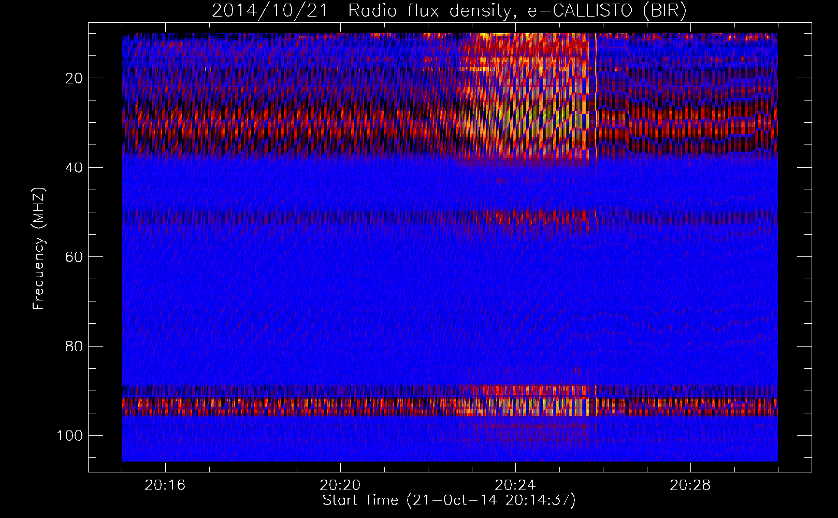The height and width of the screenshot is (518, 838).
Task: Click the frequency tick label '80'
Action: point(74,346)
